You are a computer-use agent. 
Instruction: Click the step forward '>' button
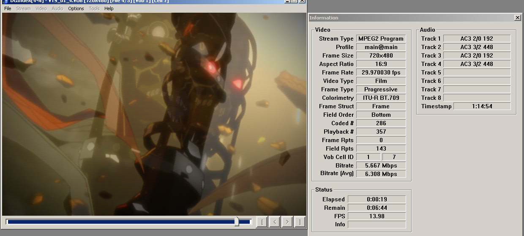tap(287, 222)
